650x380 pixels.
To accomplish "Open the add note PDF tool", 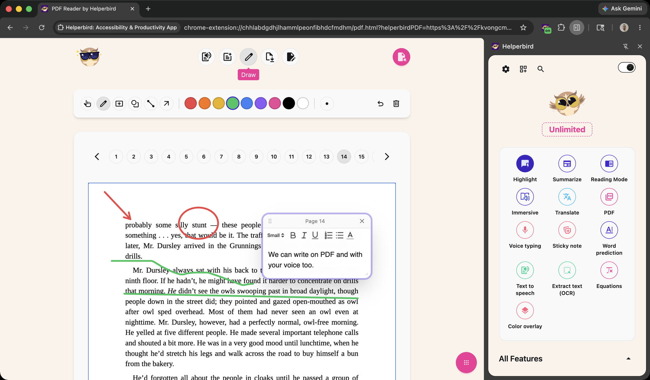I will pyautogui.click(x=227, y=57).
